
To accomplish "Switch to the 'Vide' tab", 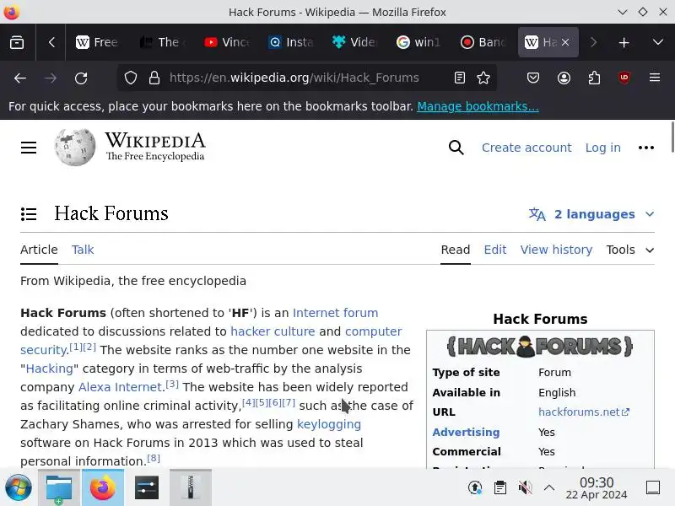I will (x=354, y=42).
